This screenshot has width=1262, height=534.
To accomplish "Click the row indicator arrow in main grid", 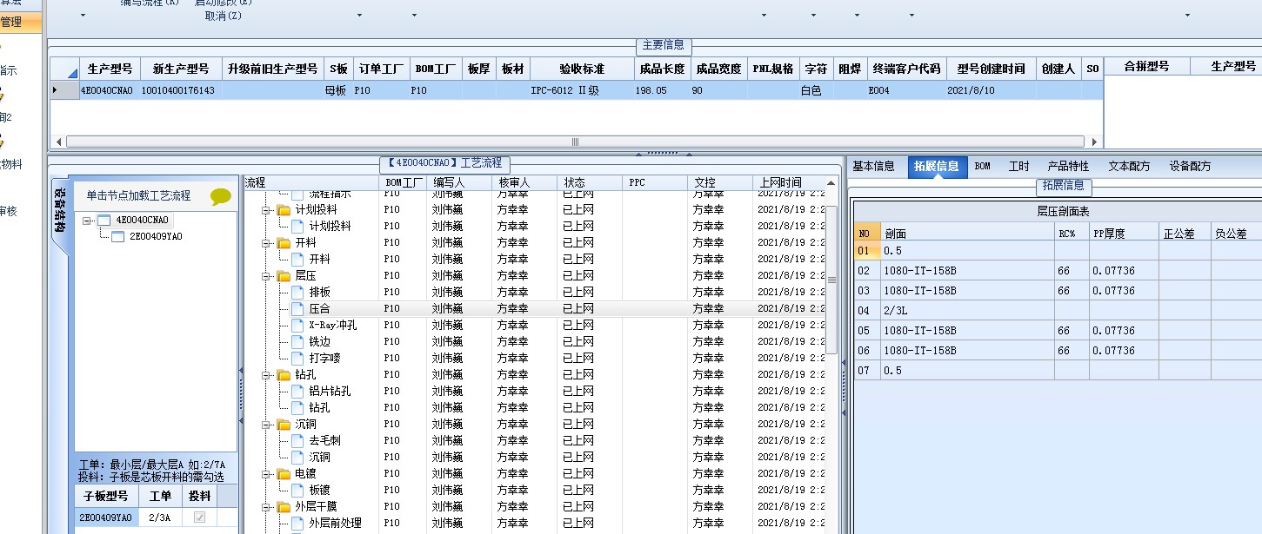I will (x=57, y=90).
